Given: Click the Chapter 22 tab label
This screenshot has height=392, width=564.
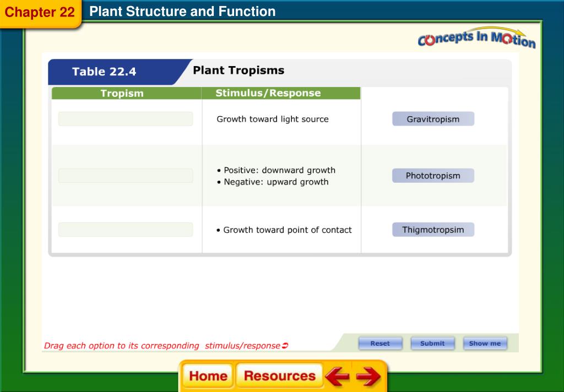Looking at the screenshot, I should [x=40, y=12].
